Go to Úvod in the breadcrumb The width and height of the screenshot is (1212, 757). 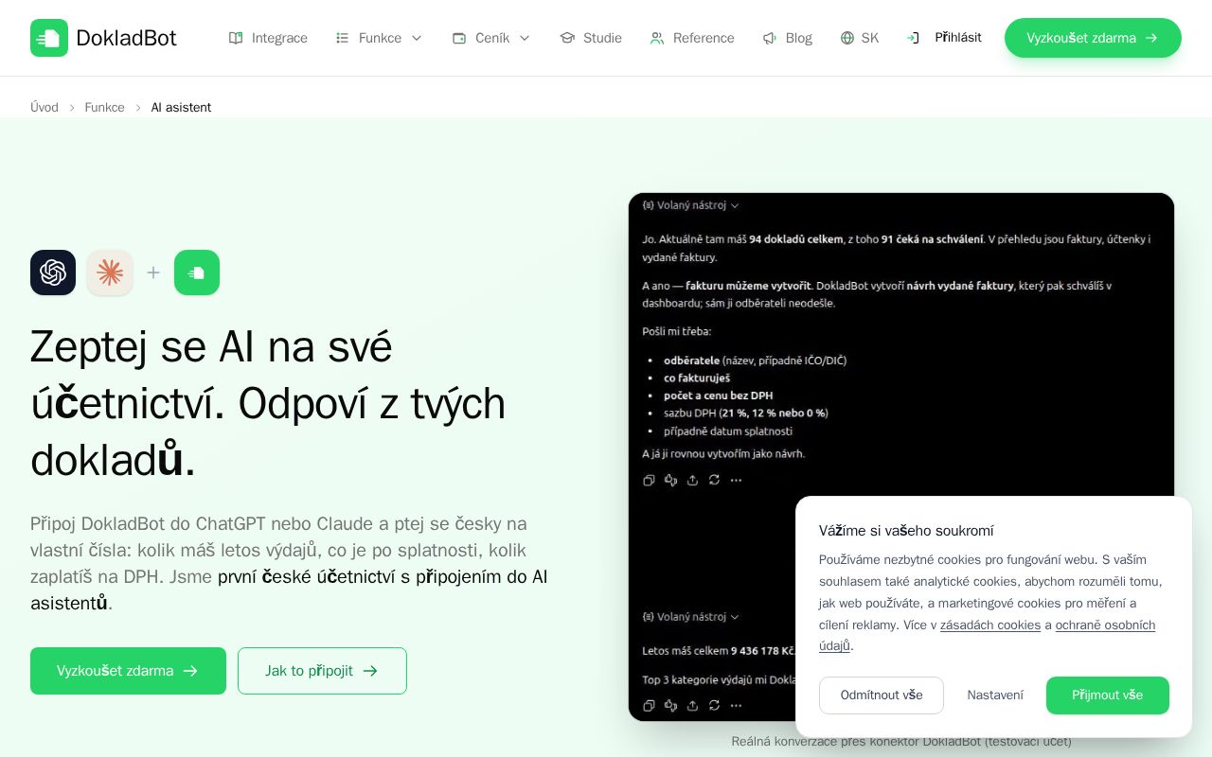coord(45,108)
